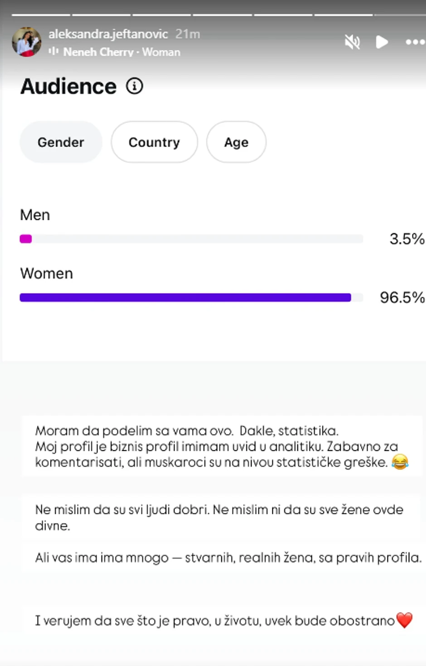Click the pink Men percentage bar
Viewport: 426px width, 666px height.
click(26, 239)
